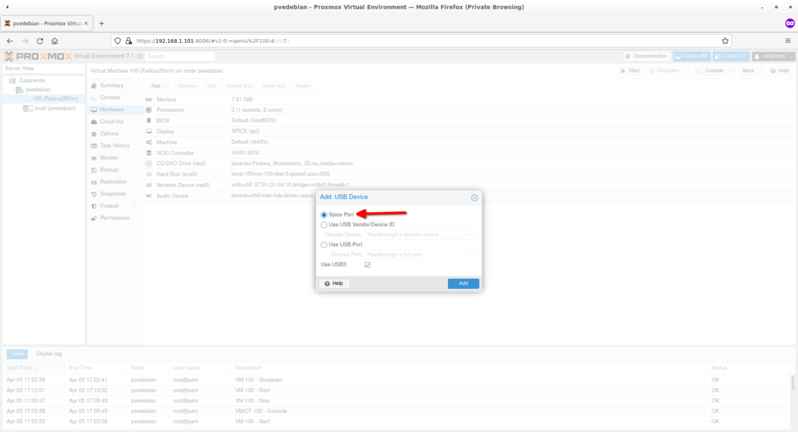798x432 pixels.
Task: Select the Console sidebar icon
Action: pyautogui.click(x=93, y=97)
